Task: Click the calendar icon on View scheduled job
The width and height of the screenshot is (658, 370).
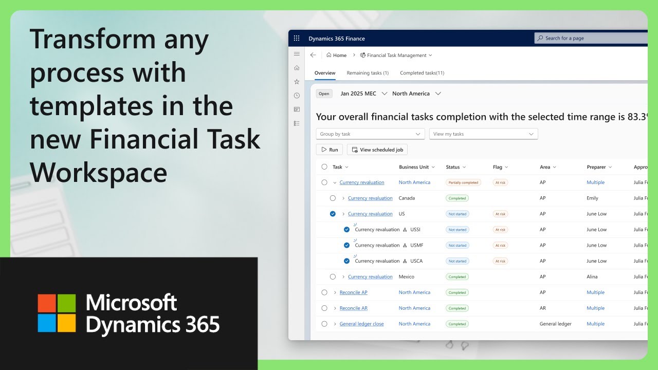Action: [x=355, y=150]
